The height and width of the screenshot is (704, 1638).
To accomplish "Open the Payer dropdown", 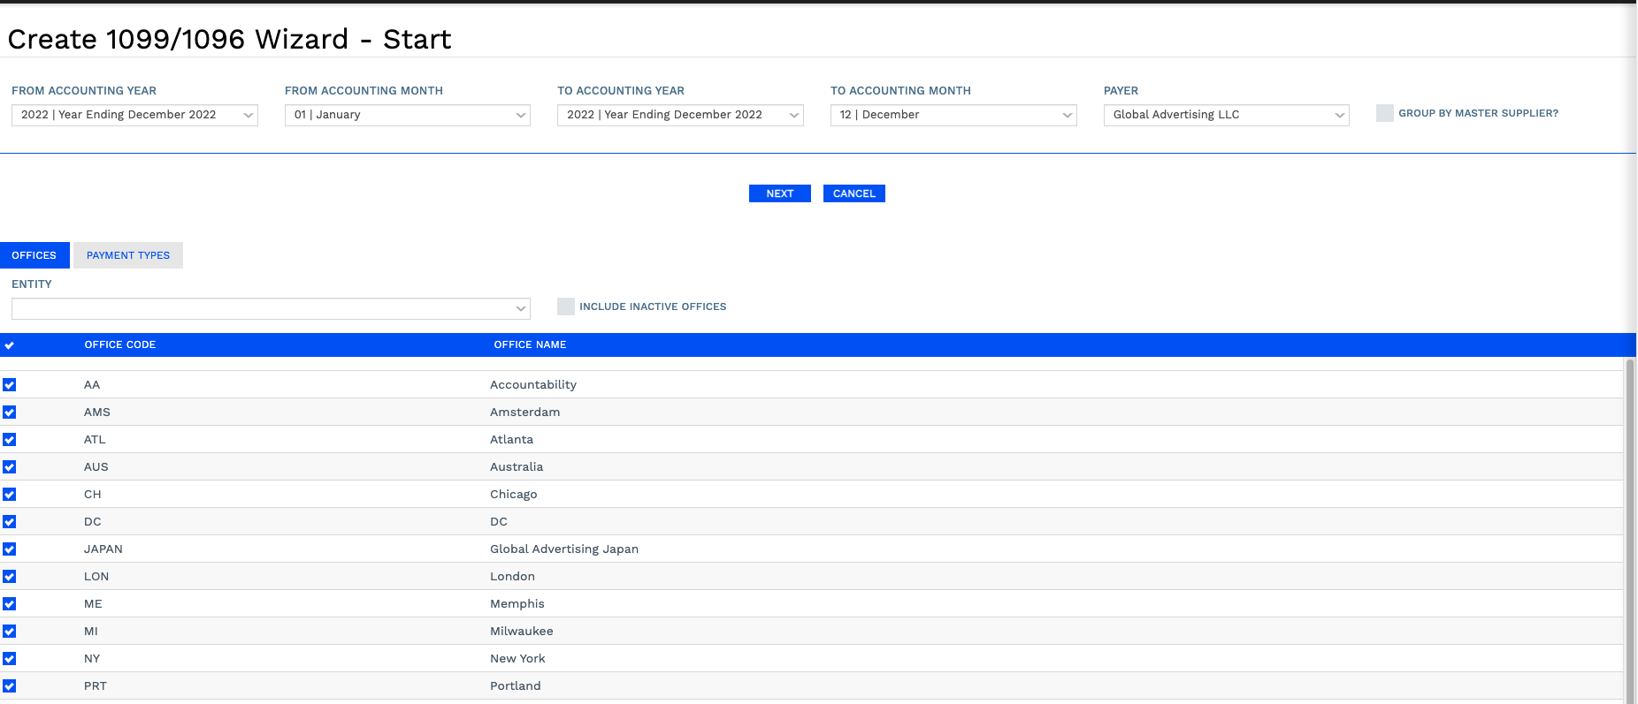I will coord(1227,115).
